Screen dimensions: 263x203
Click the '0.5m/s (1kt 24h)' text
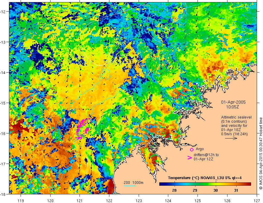pos(234,134)
